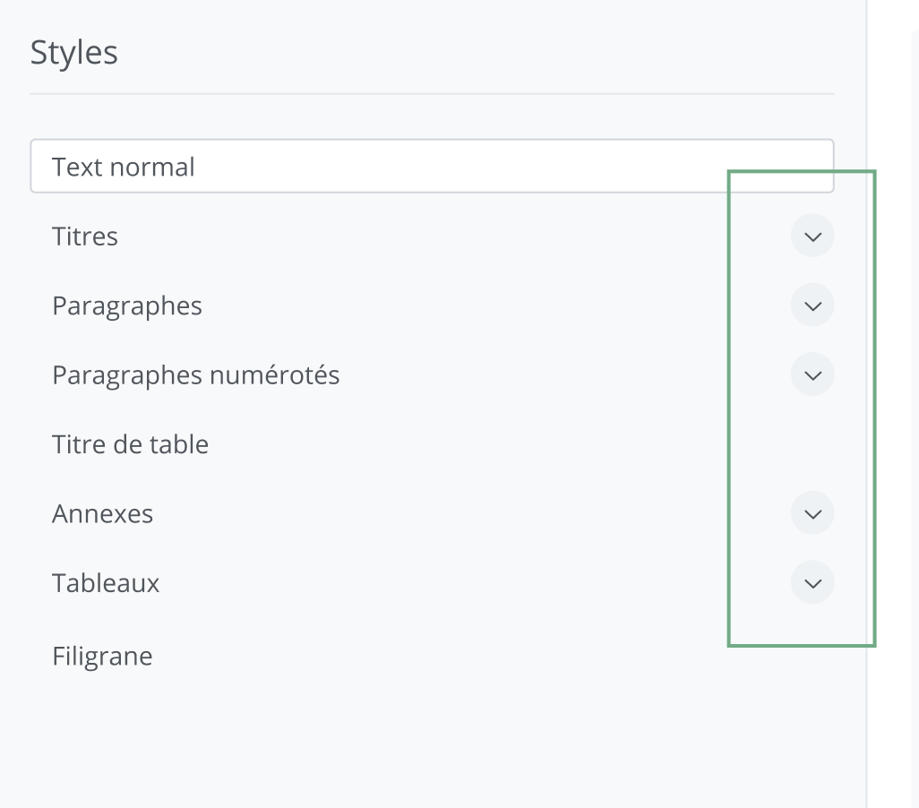Click the word "table" in Titre de table
Image resolution: width=919 pixels, height=808 pixels.
click(x=182, y=444)
